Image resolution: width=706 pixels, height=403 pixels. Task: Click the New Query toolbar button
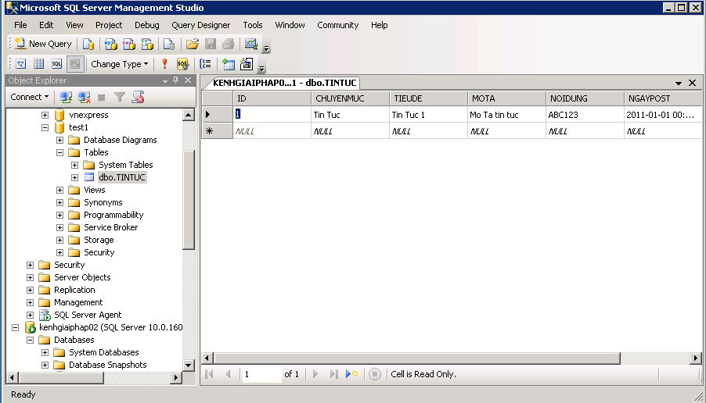43,44
